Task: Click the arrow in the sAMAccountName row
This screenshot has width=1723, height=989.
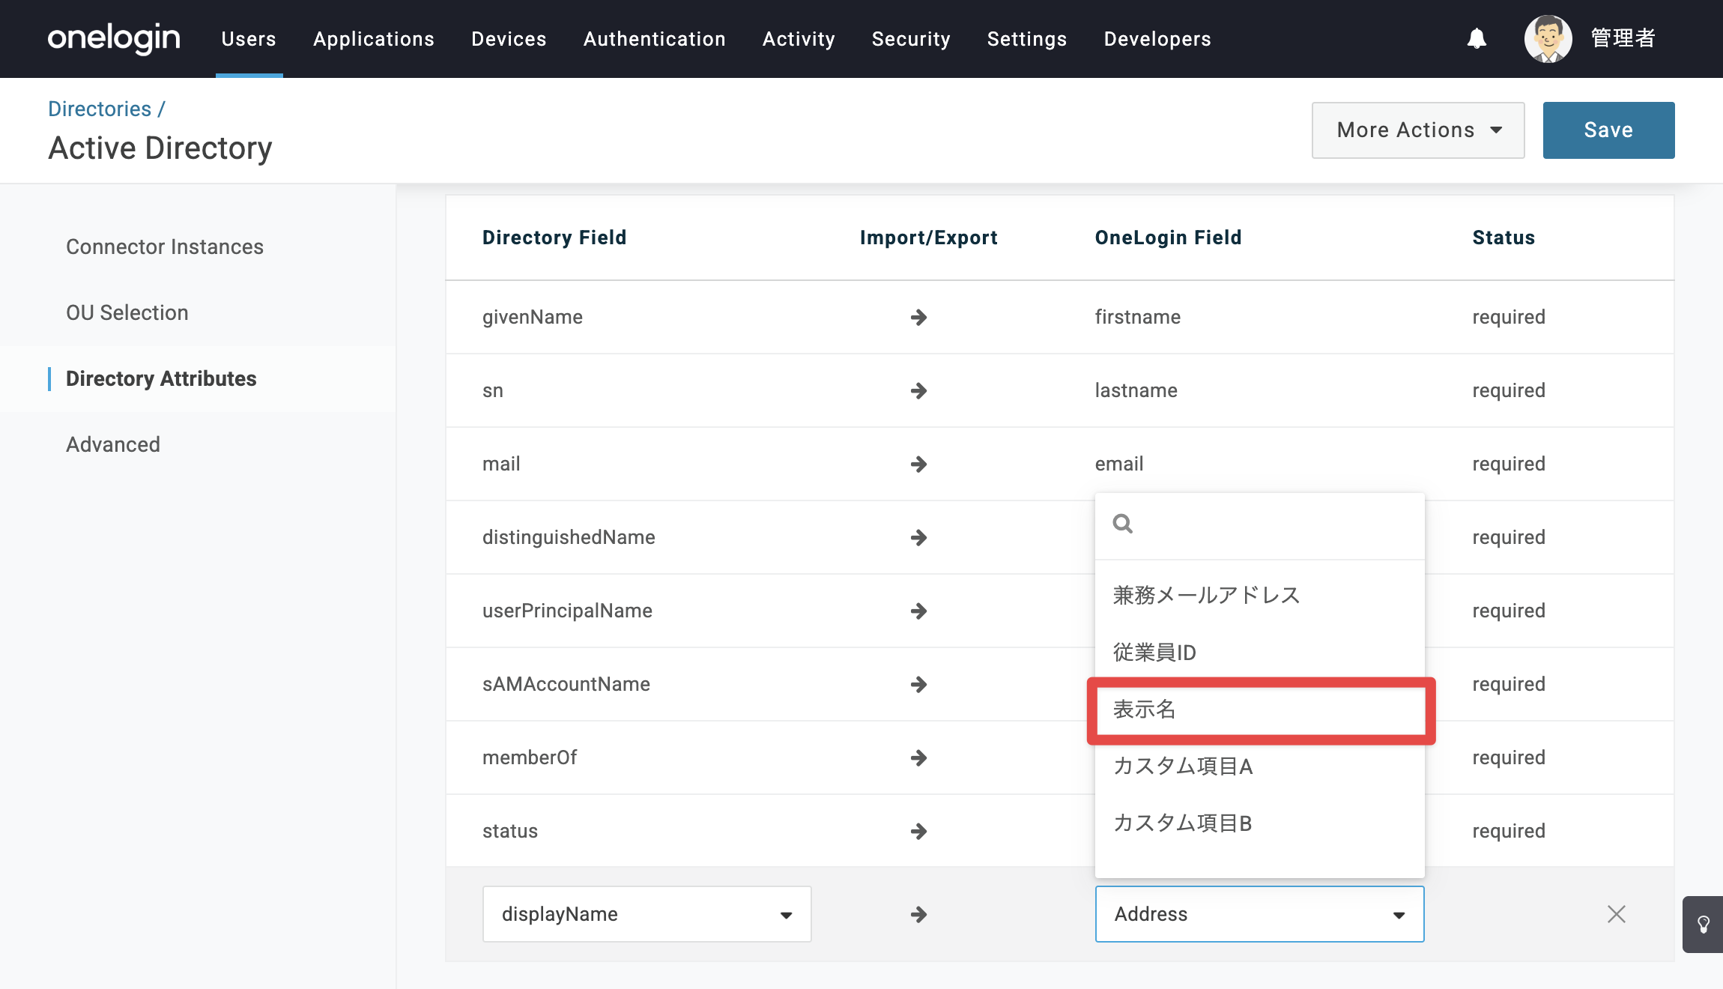Action: (x=918, y=685)
